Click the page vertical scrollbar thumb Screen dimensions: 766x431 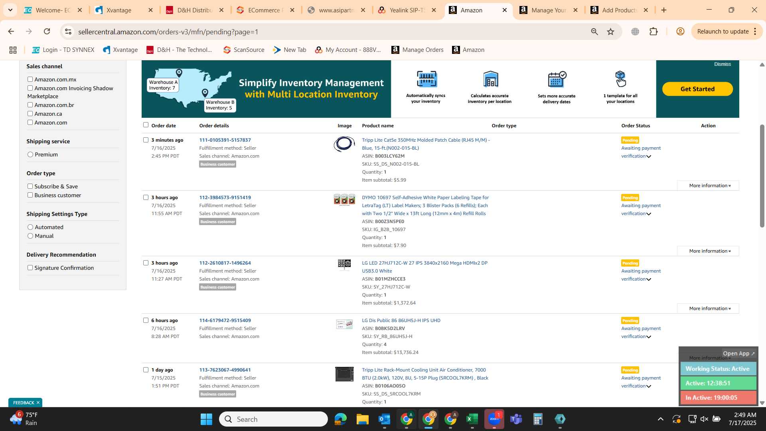(x=762, y=176)
